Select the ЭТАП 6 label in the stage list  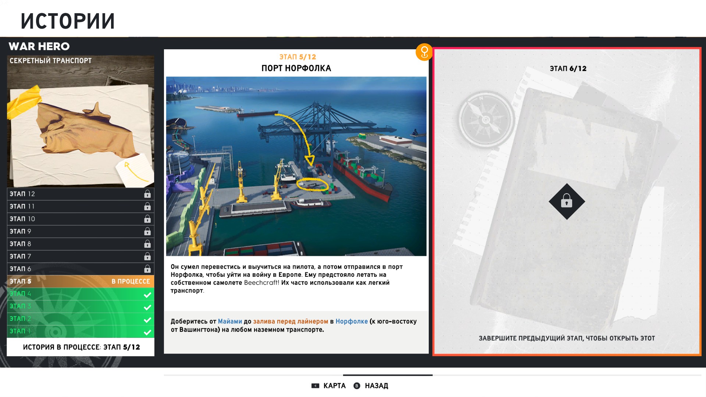click(x=21, y=269)
